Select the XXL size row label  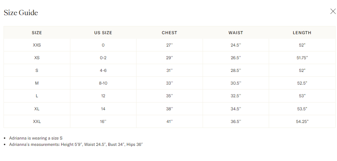tap(37, 122)
